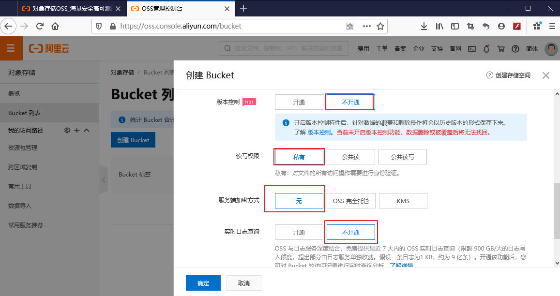Open Bucket 列表 in the sidebar
560x296 pixels.
[x=50, y=113]
